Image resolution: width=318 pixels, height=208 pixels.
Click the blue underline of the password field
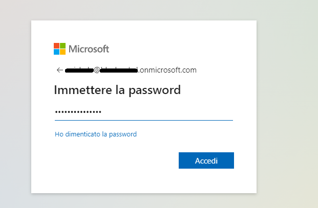144,120
